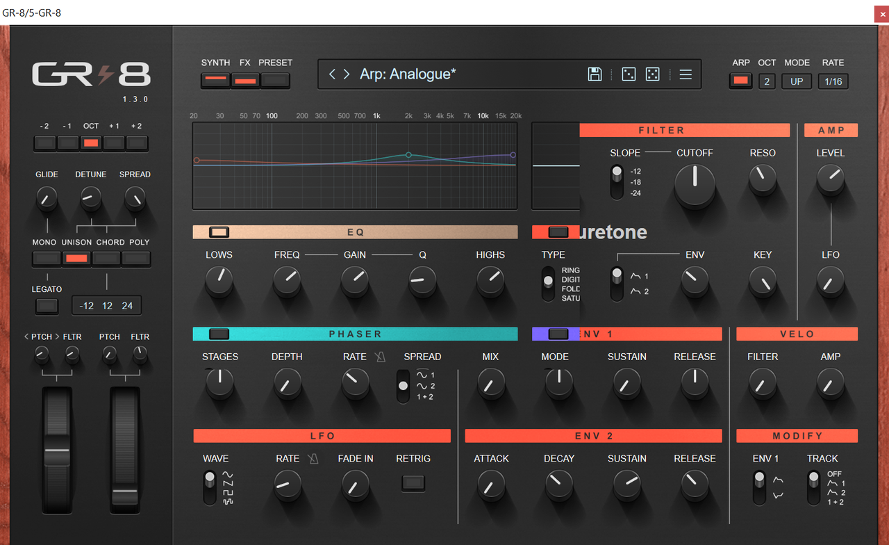This screenshot has width=889, height=545.
Task: Click the purple high-shelf EQ node
Action: 513,155
